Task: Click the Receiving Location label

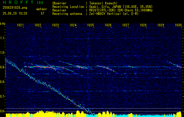Action: pyautogui.click(x=68, y=7)
